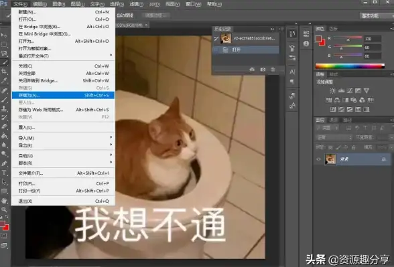
Task: Open the Info panel icon
Action: click(306, 43)
